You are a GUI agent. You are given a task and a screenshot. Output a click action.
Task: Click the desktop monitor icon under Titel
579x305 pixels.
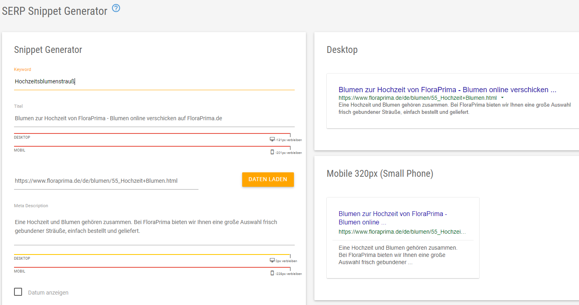click(x=272, y=139)
